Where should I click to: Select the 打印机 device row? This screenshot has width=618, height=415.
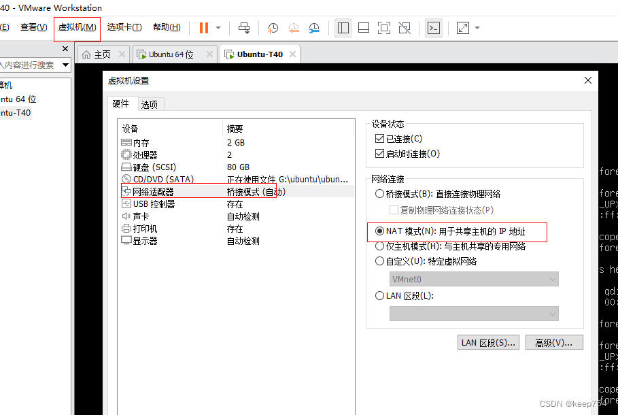(x=237, y=229)
